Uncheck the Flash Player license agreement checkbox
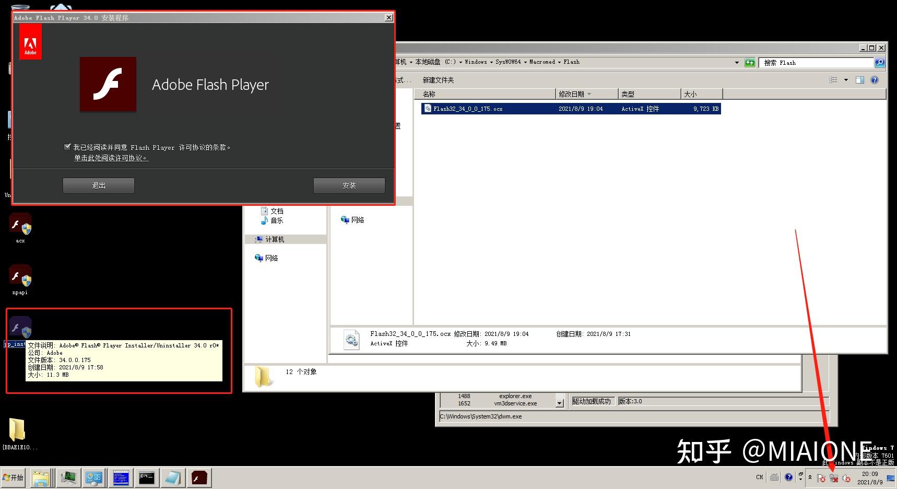The width and height of the screenshot is (897, 489). point(67,147)
